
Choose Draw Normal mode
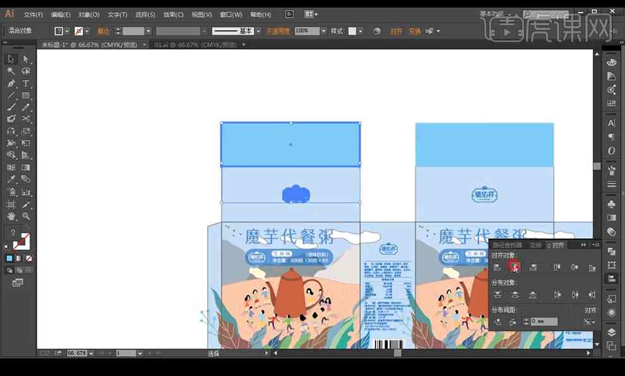click(x=9, y=271)
